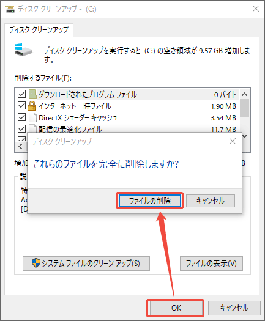Uncheck ダウンロードされたプログラム ファイル checkbox
The image size is (265, 321).
tap(21, 94)
